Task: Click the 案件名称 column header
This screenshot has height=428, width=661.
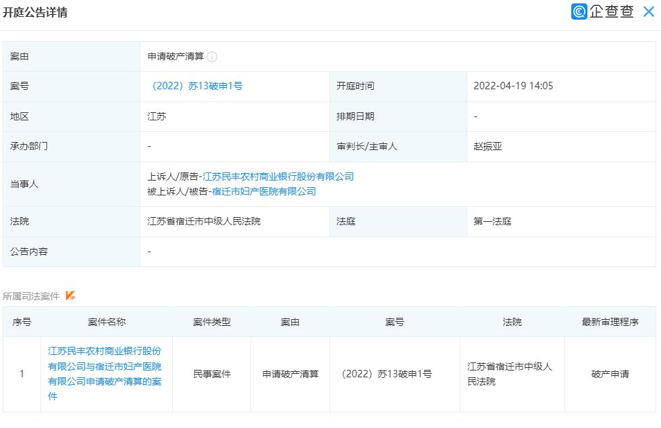Action: coord(107,322)
